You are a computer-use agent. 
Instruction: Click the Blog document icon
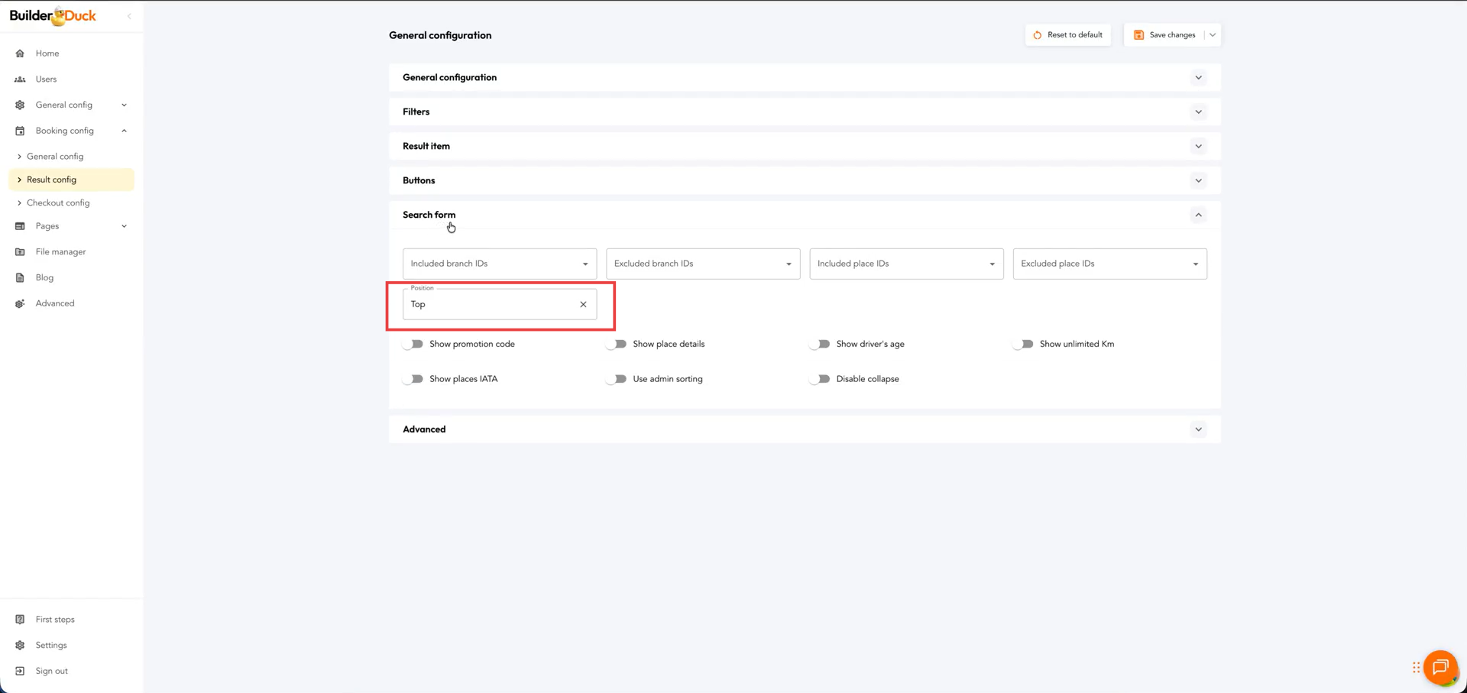[20, 278]
